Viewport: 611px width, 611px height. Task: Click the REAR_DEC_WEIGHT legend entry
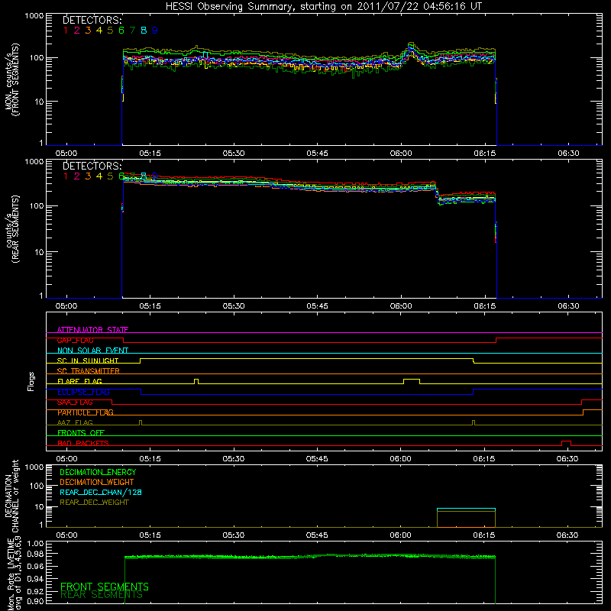click(94, 503)
